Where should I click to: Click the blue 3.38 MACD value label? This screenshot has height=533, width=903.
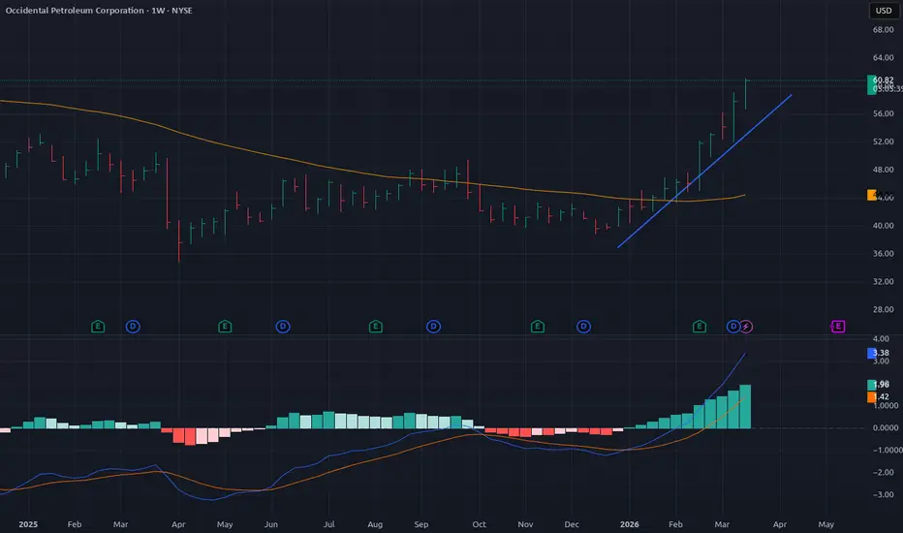878,353
